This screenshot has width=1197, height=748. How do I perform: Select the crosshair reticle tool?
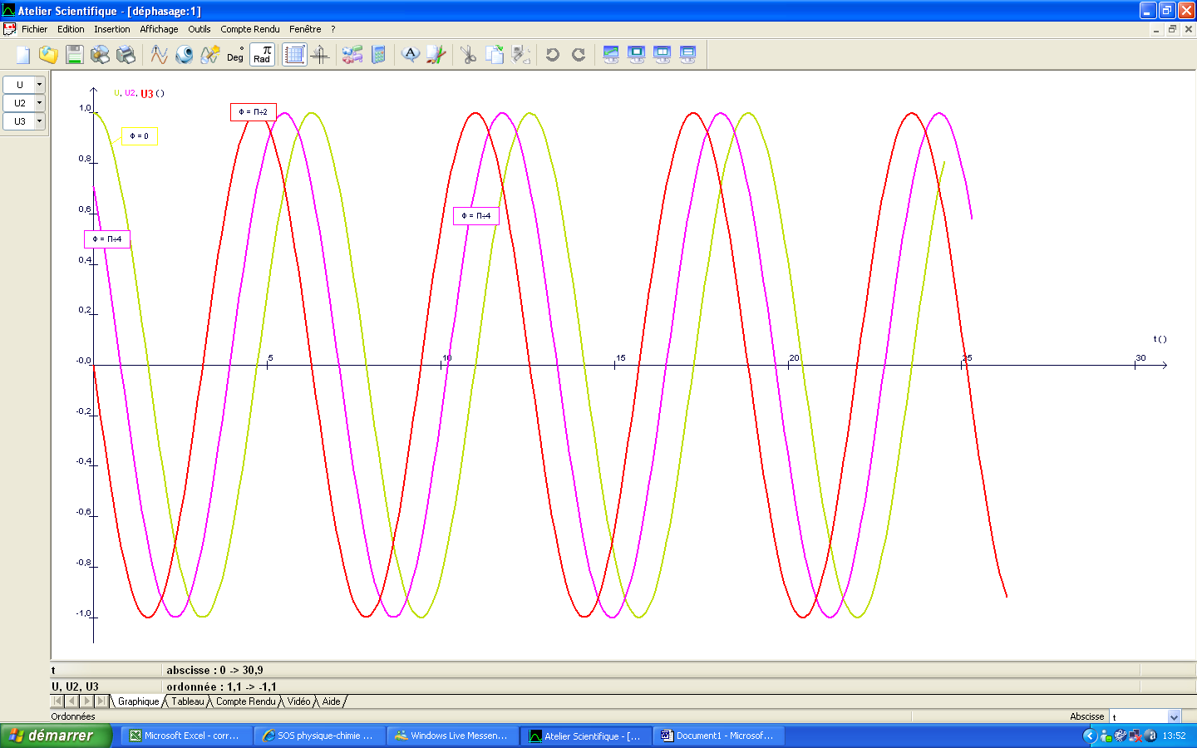pyautogui.click(x=320, y=55)
